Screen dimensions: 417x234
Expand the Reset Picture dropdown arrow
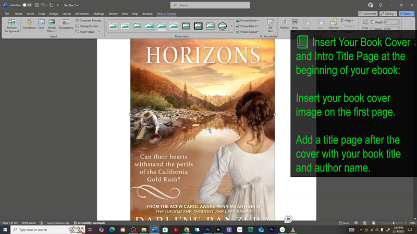[99, 32]
